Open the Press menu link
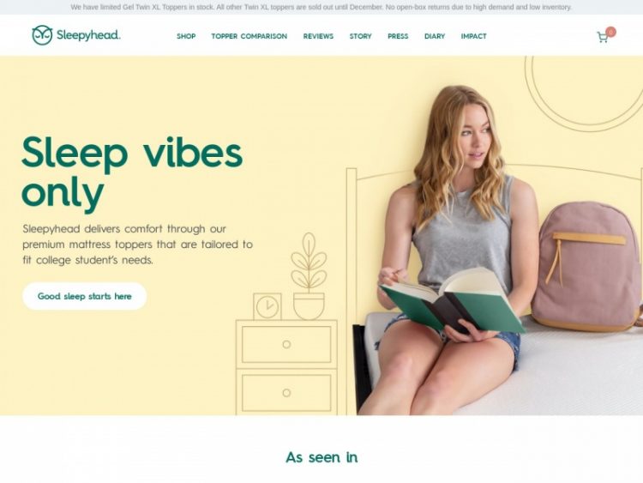The width and height of the screenshot is (643, 483). pos(398,36)
